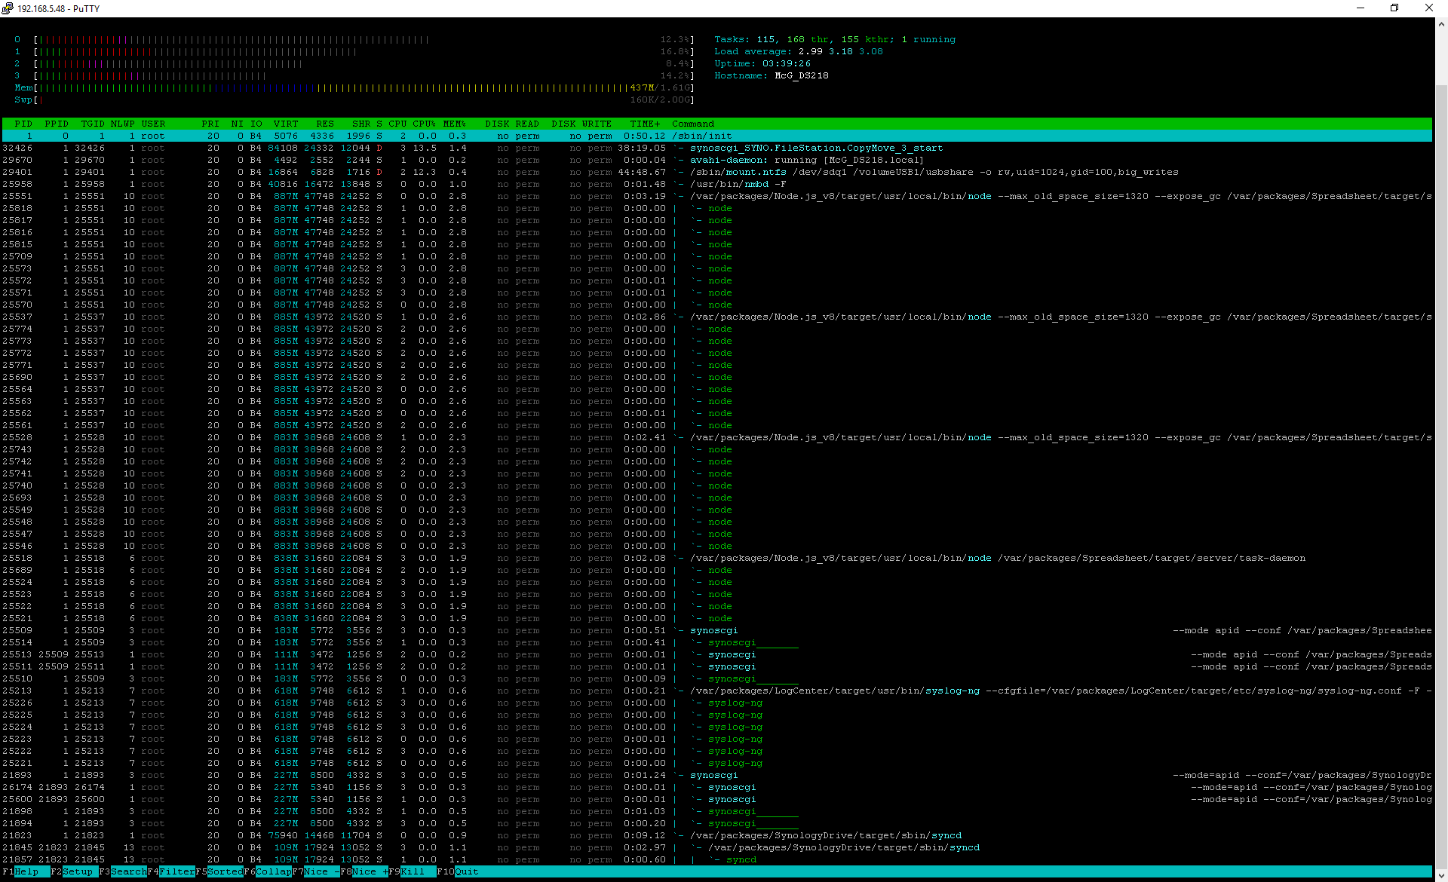Sort by the MEM% column header
The height and width of the screenshot is (882, 1448).
pos(454,124)
